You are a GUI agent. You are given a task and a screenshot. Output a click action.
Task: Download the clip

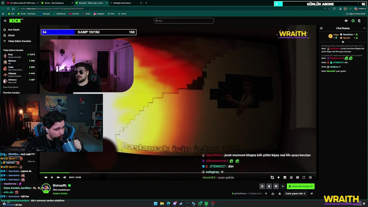pyautogui.click(x=273, y=193)
